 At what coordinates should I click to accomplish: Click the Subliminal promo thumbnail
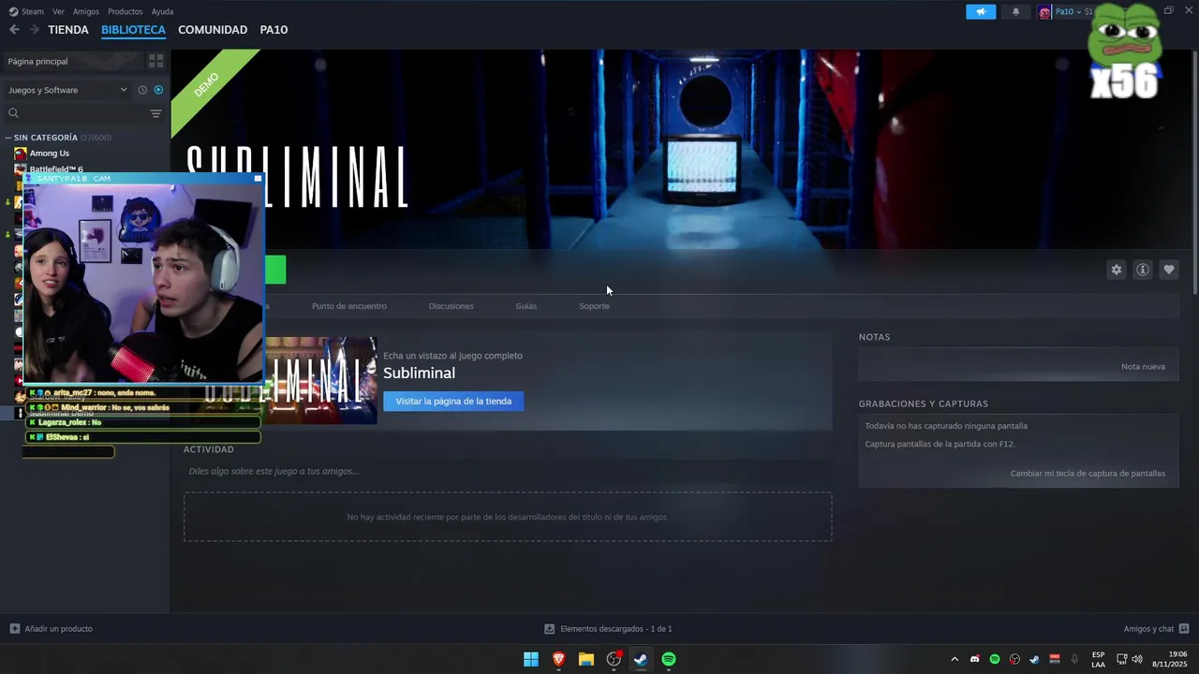(x=320, y=380)
